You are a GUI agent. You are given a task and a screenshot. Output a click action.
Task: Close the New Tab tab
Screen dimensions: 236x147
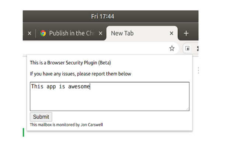tap(171, 33)
